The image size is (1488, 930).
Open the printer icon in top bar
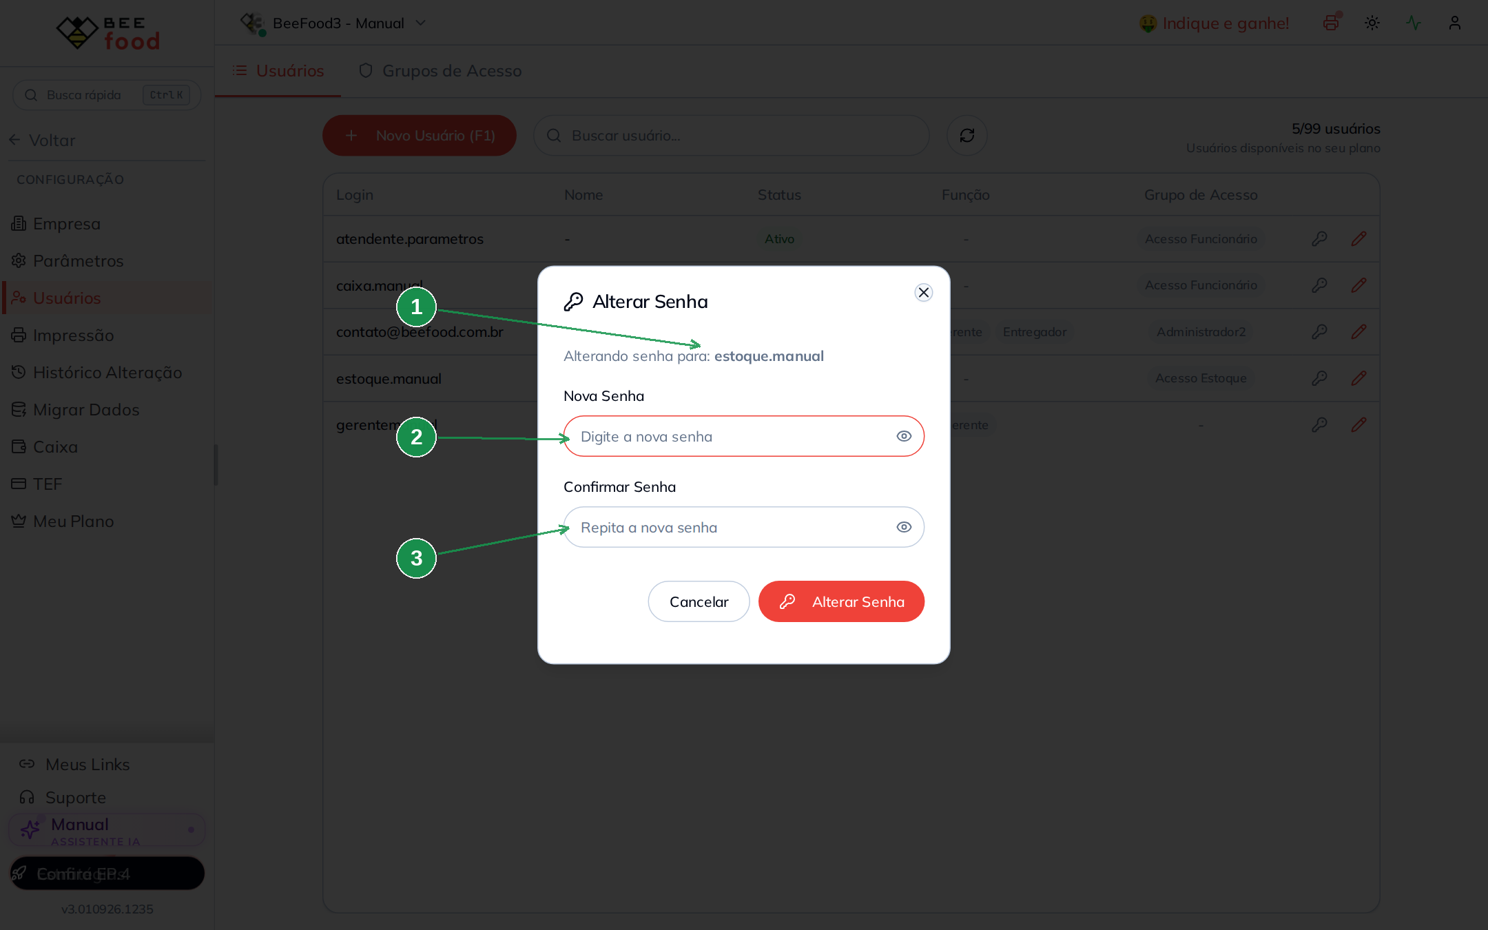[x=1331, y=23]
